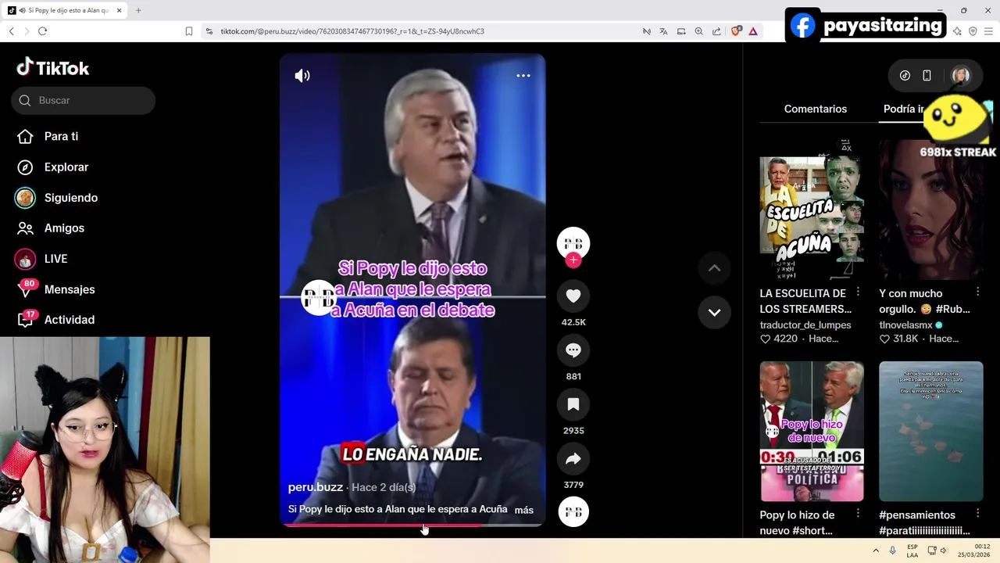Open the browser hamburger menu

coord(989,31)
